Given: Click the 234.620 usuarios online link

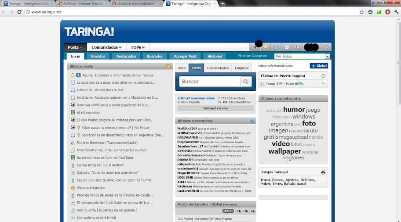Looking at the screenshot, I should tap(196, 98).
